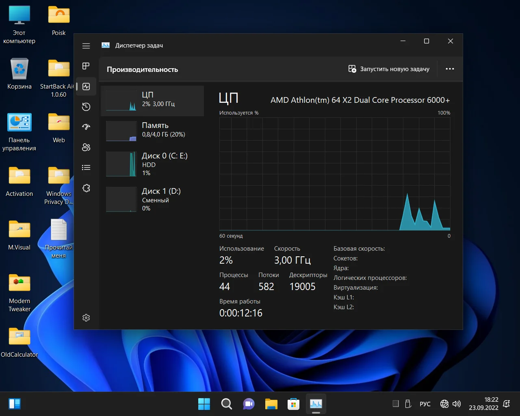This screenshot has width=520, height=416.
Task: Click the CPU usage graph
Action: pos(334,174)
